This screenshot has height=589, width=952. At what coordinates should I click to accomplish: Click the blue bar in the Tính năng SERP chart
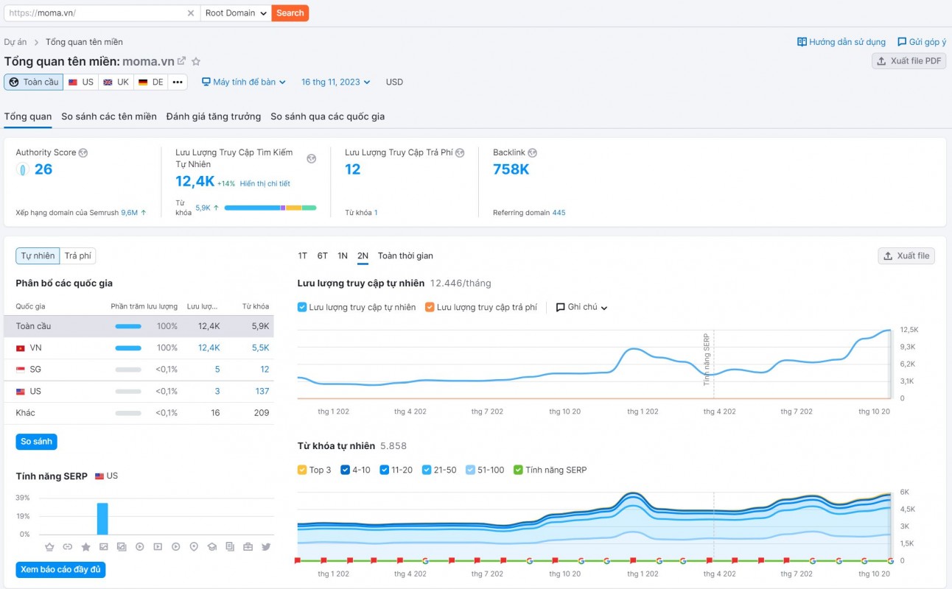102,518
